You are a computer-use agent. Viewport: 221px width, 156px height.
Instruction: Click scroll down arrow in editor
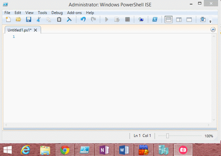214,120
